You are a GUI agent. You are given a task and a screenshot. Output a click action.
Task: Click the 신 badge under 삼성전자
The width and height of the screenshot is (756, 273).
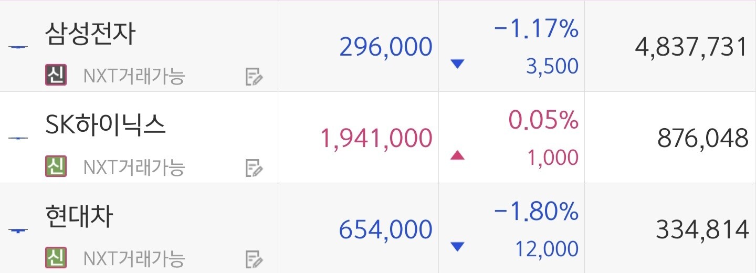(56, 76)
